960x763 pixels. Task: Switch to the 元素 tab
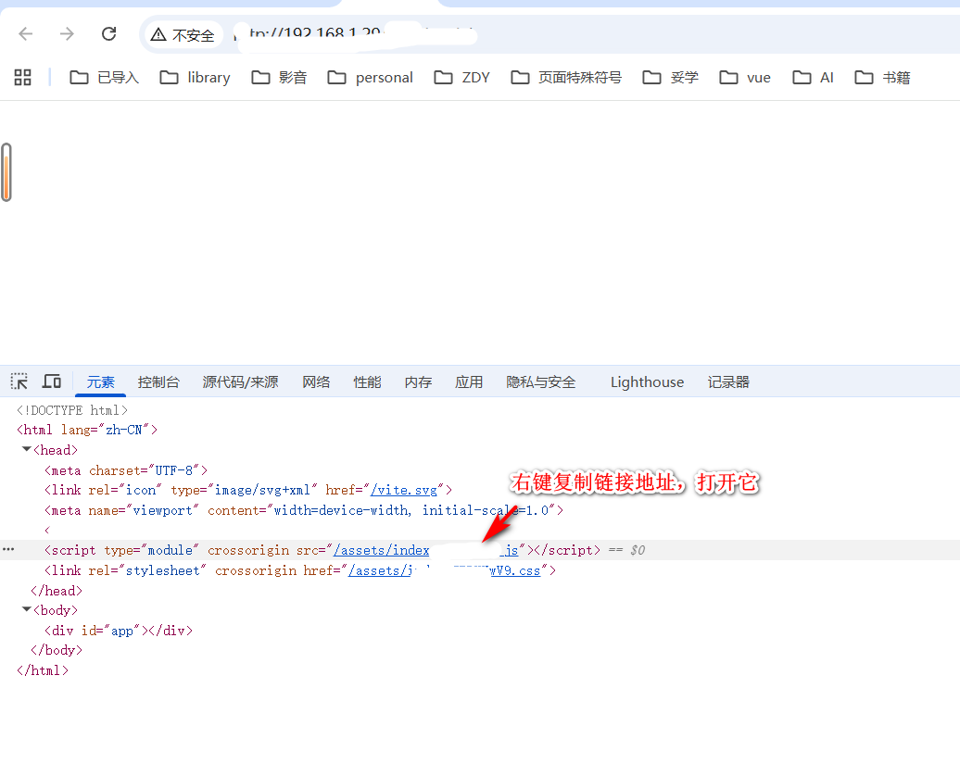point(100,382)
